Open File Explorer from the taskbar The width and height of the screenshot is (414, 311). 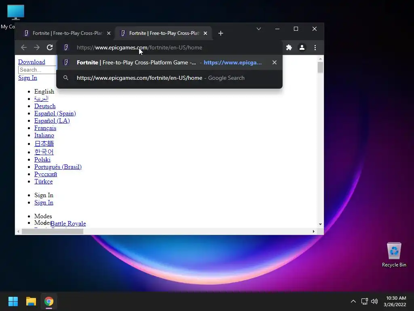(x=31, y=301)
